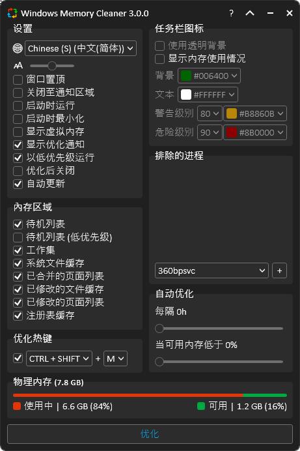Enable 显示内存使用情况 in the taskbar icon section
This screenshot has height=451, width=300.
tap(159, 59)
